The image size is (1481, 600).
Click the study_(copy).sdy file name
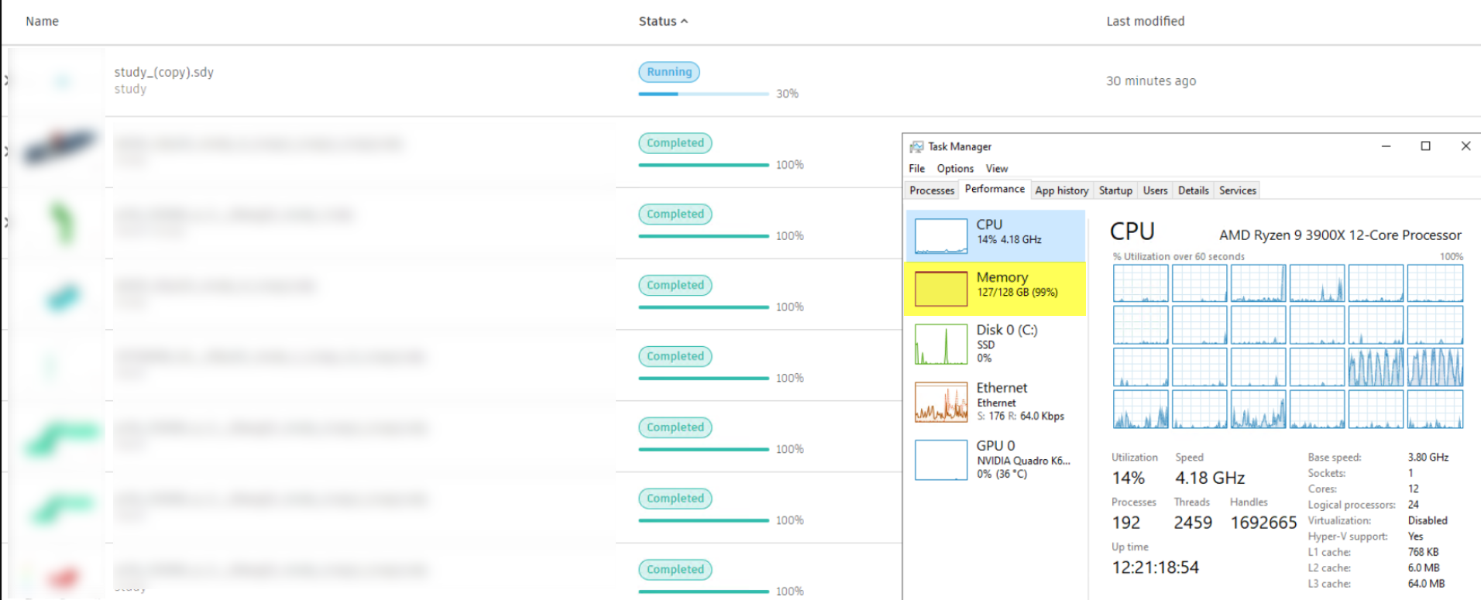pos(163,72)
